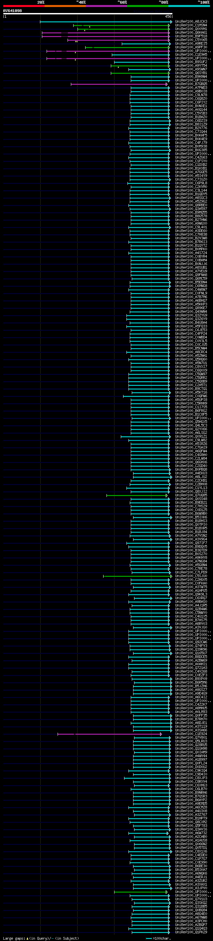213x941 pixels.
Task: Open hit UniRef100_B2V776
Action: [191, 128]
